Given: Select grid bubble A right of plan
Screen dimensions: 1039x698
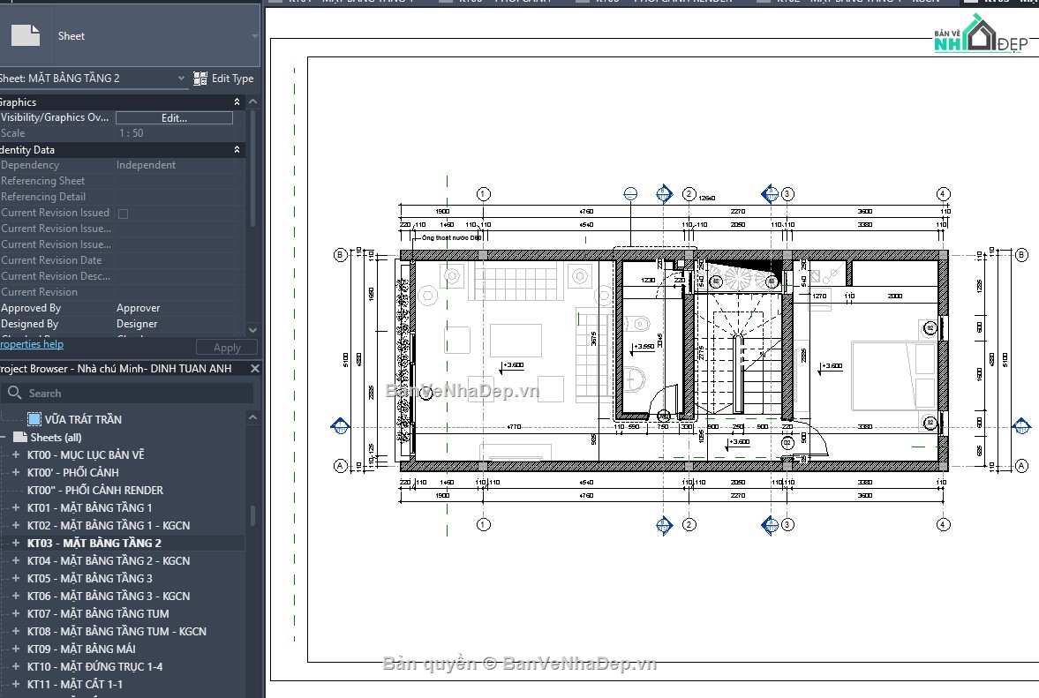Looking at the screenshot, I should 1021,466.
